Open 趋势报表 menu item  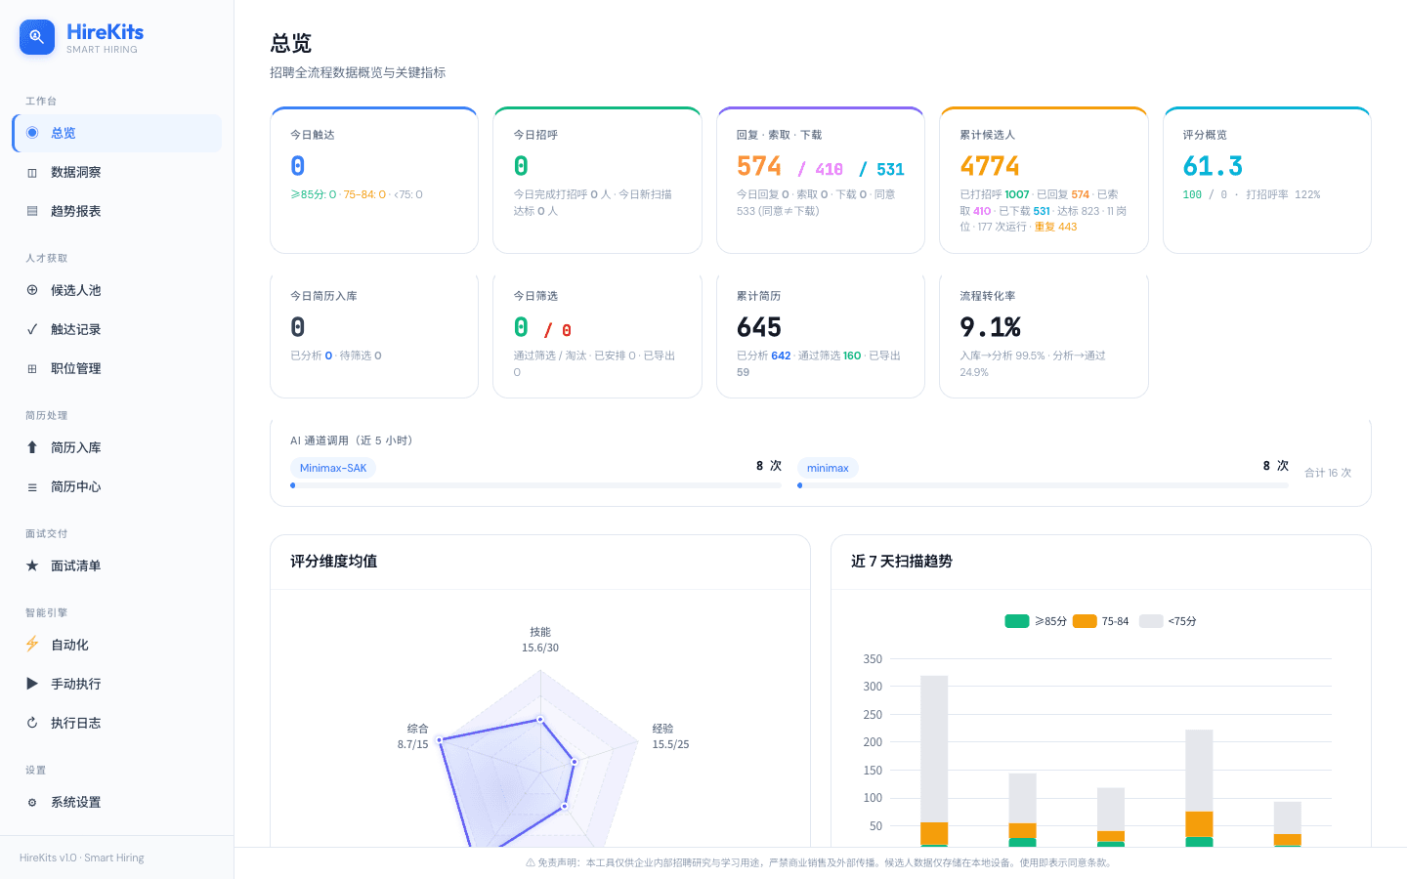coord(117,211)
